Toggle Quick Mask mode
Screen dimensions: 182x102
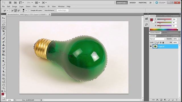(x=4, y=99)
